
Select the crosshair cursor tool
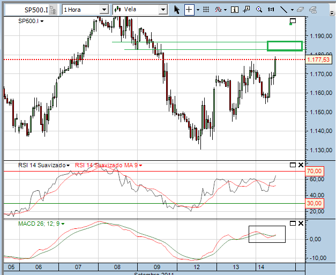[189, 10]
